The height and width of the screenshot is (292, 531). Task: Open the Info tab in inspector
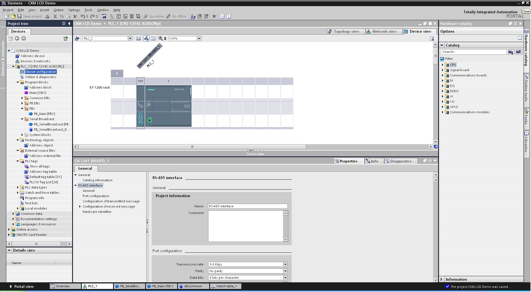374,161
